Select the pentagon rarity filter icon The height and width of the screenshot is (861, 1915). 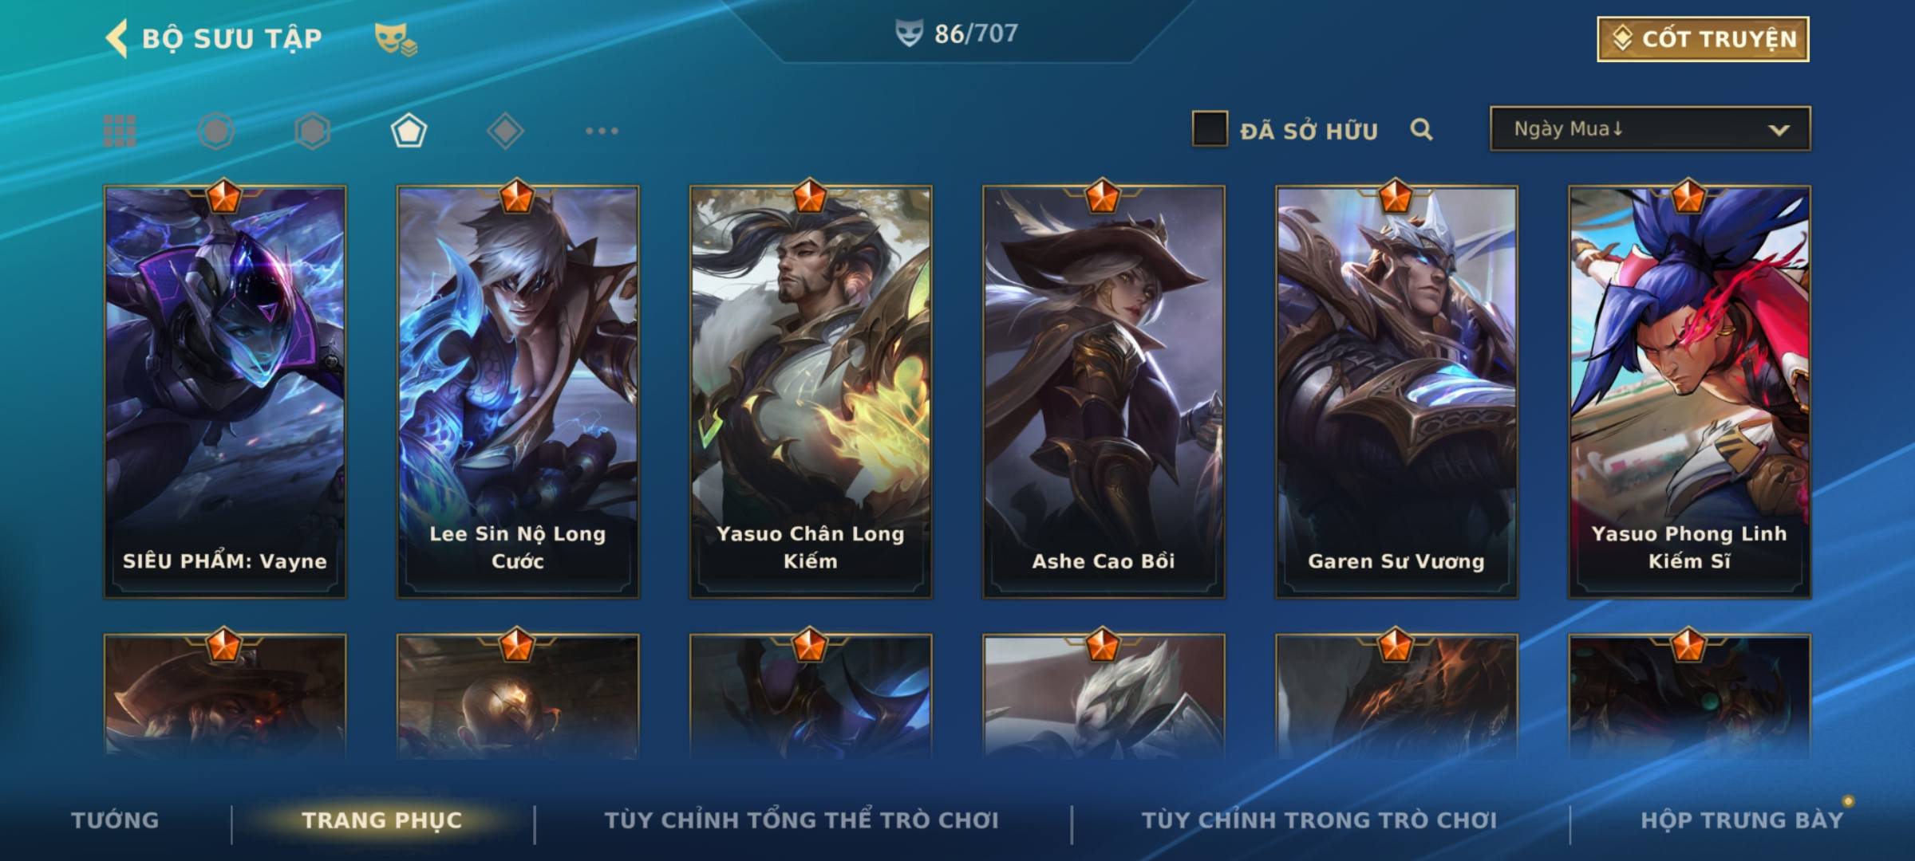[409, 131]
